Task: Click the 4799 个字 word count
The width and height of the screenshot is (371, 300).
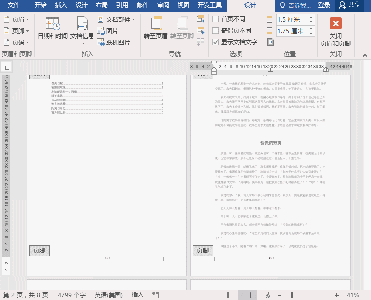Action: pyautogui.click(x=71, y=295)
